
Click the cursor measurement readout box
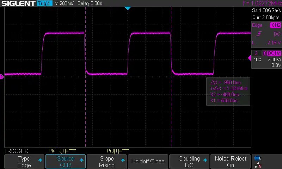click(228, 91)
